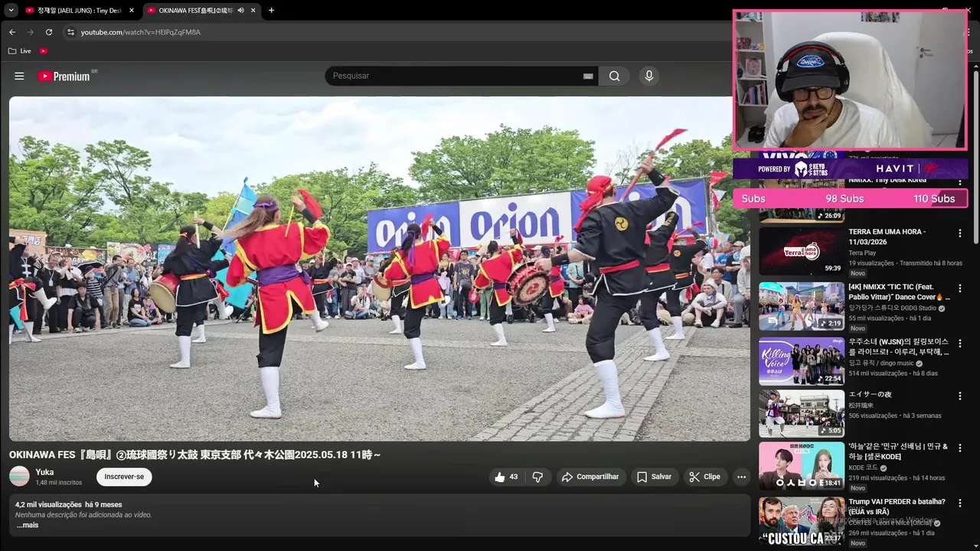Open Yuka channel avatar

(19, 477)
